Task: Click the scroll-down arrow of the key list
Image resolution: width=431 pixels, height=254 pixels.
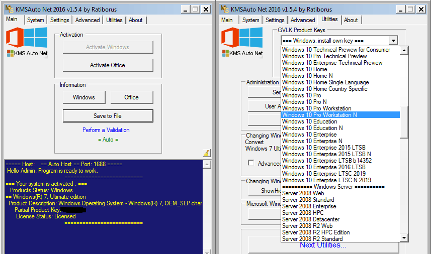Action: tap(404, 238)
